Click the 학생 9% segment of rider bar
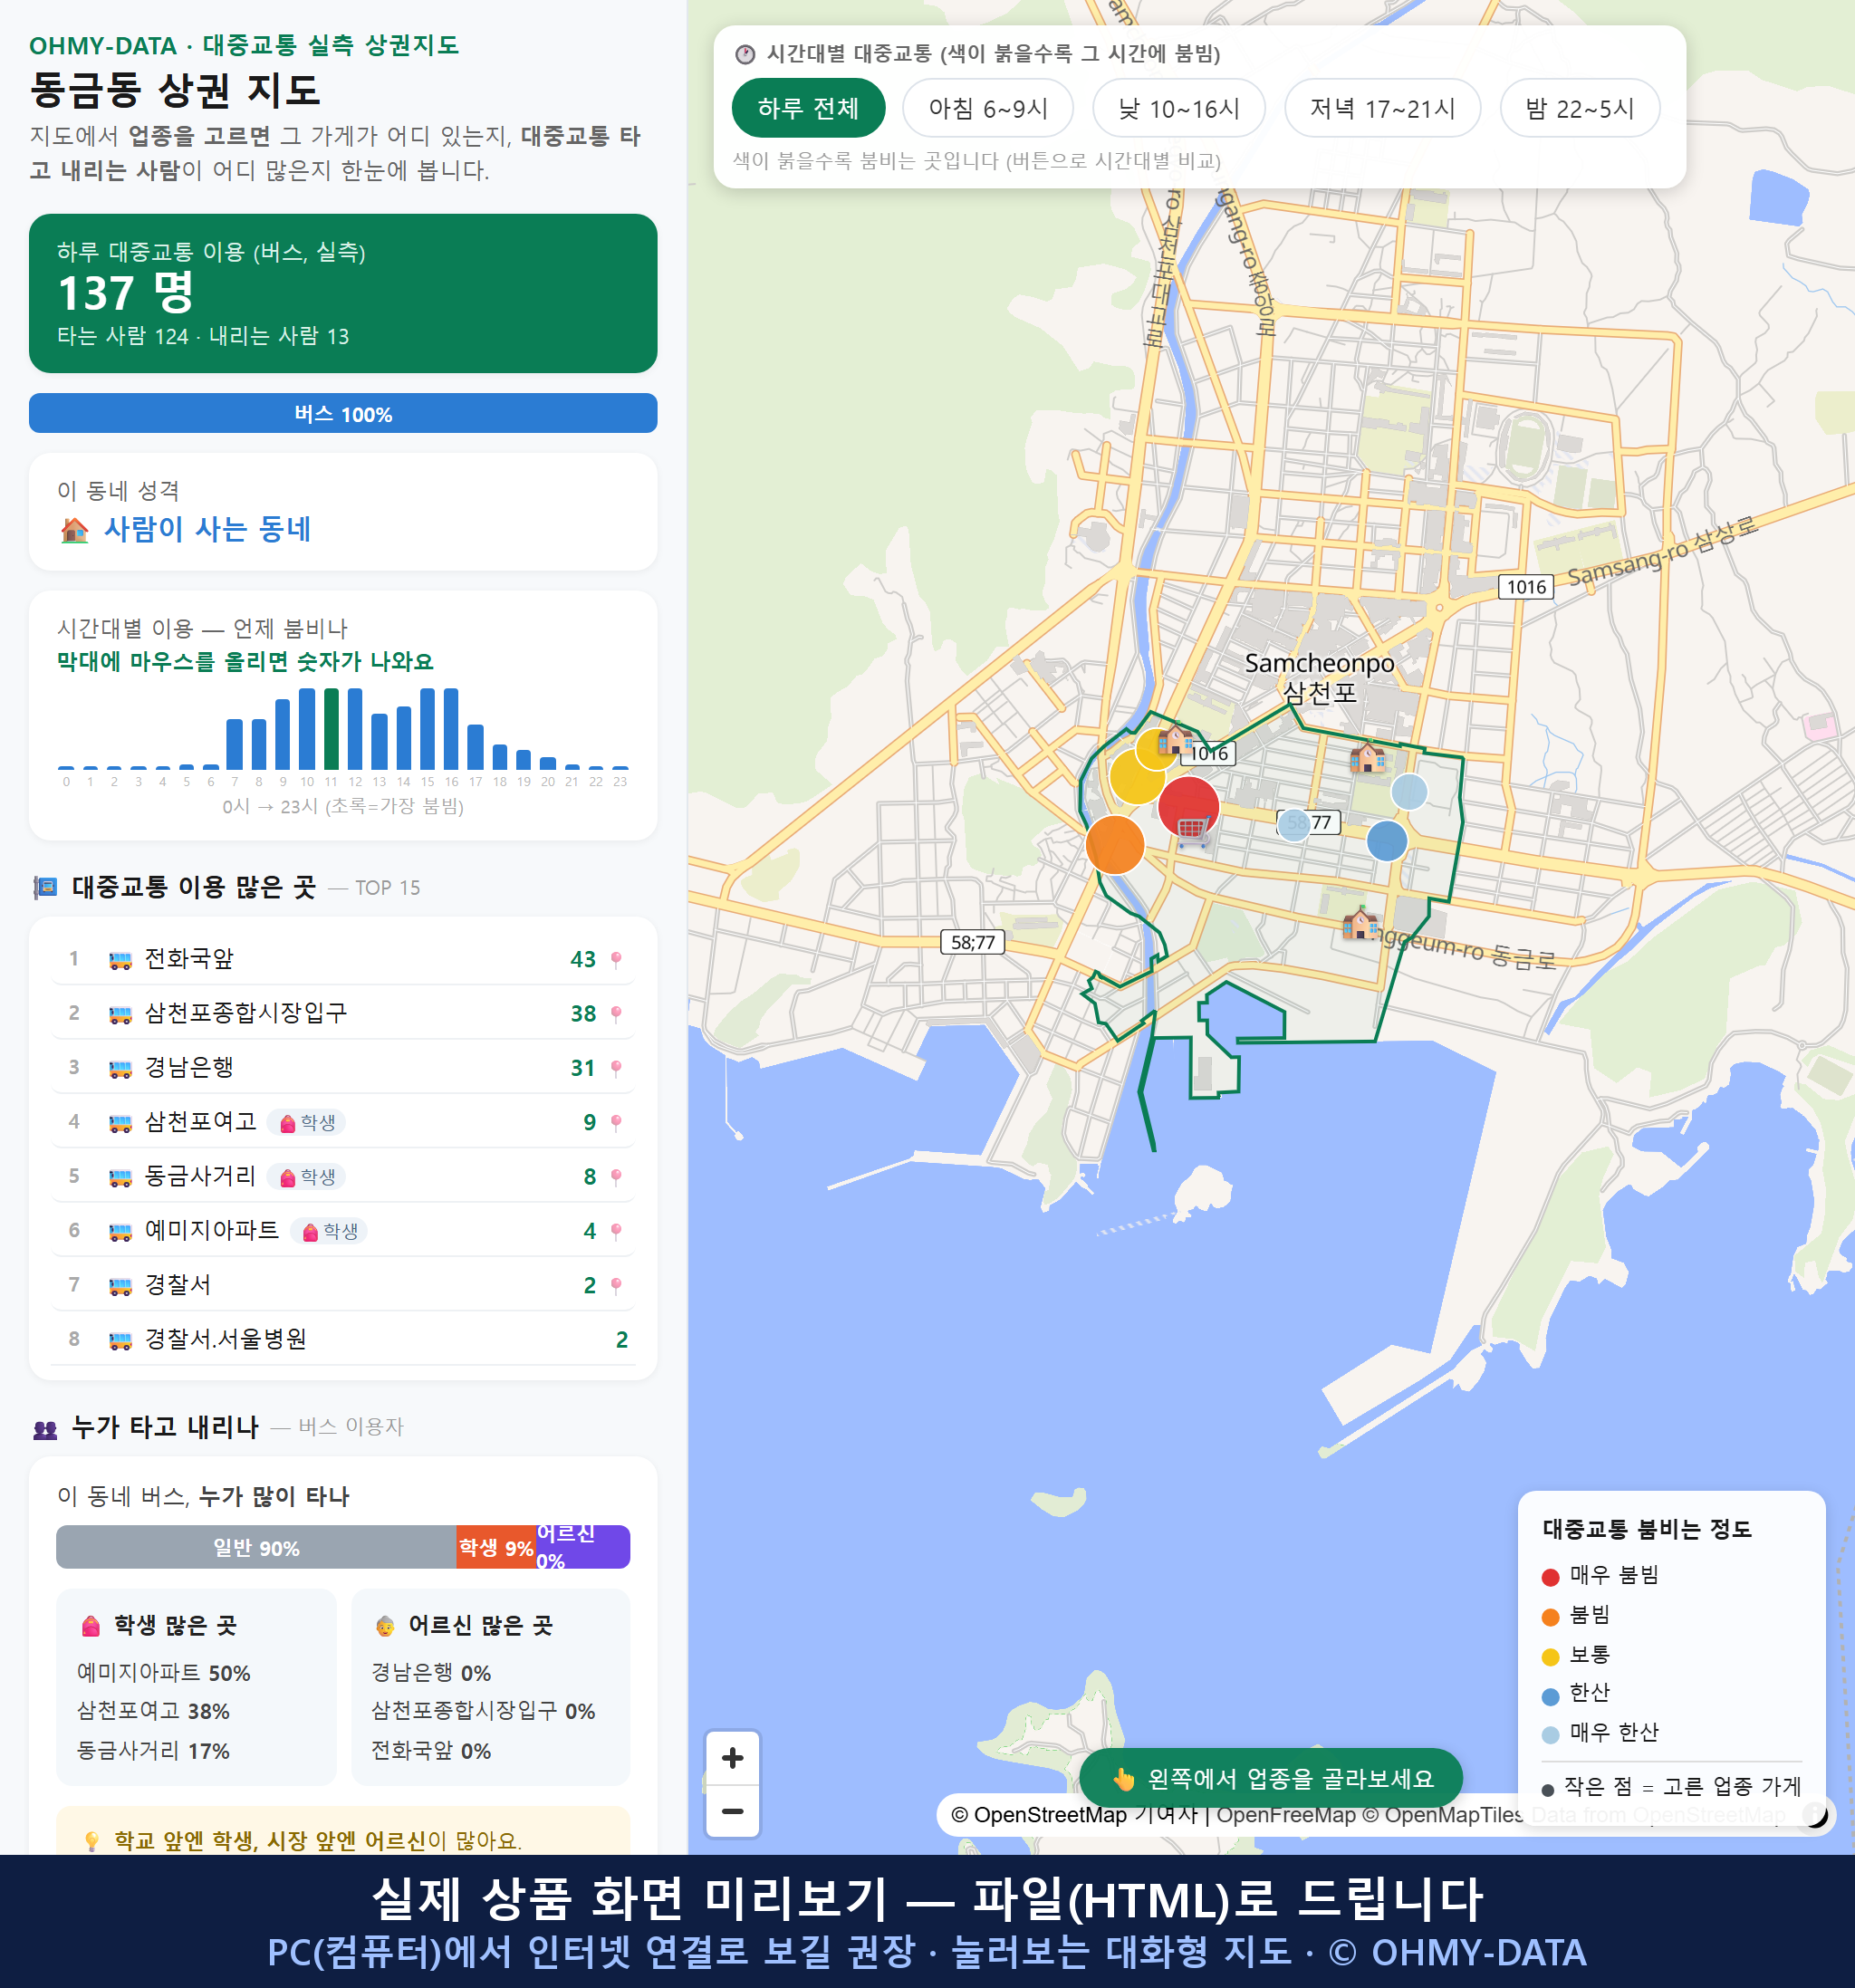Image resolution: width=1855 pixels, height=1988 pixels. coord(496,1547)
